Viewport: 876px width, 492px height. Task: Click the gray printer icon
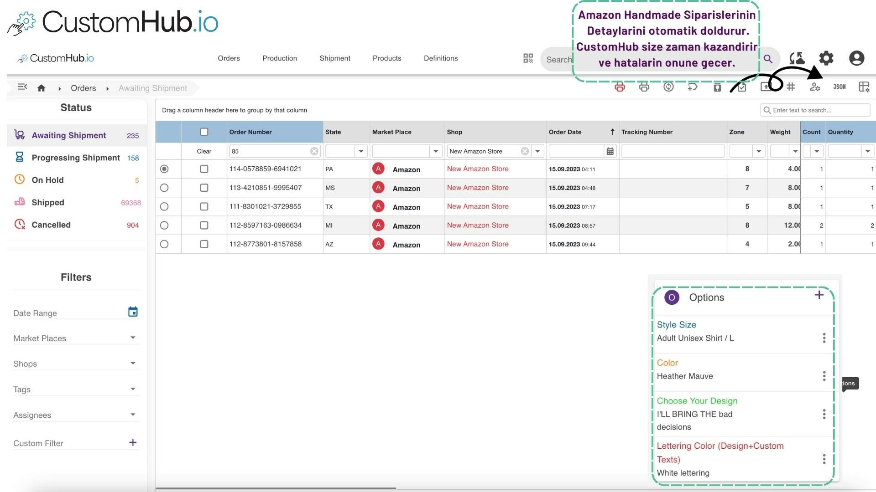tap(644, 87)
